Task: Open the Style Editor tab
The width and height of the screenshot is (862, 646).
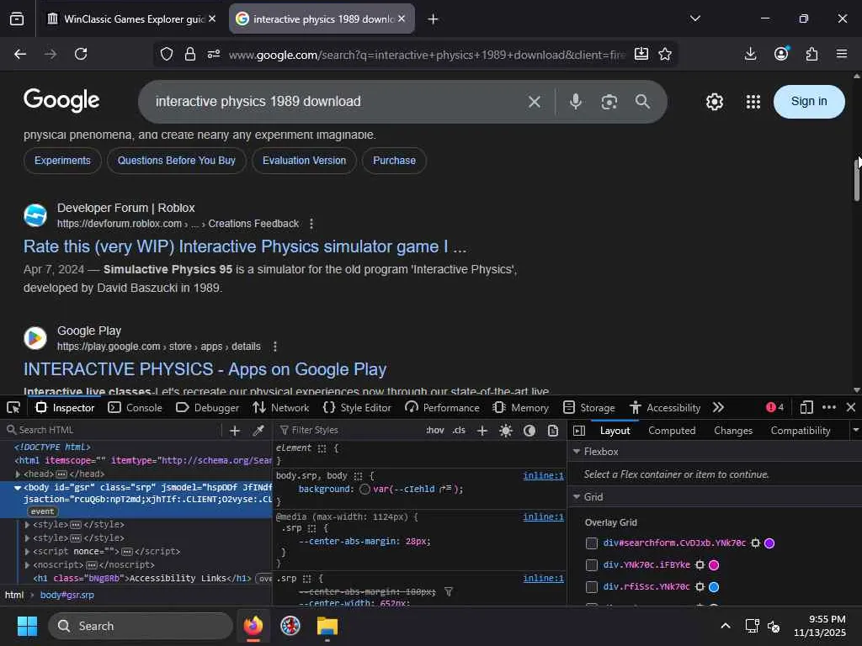Action: click(x=357, y=408)
